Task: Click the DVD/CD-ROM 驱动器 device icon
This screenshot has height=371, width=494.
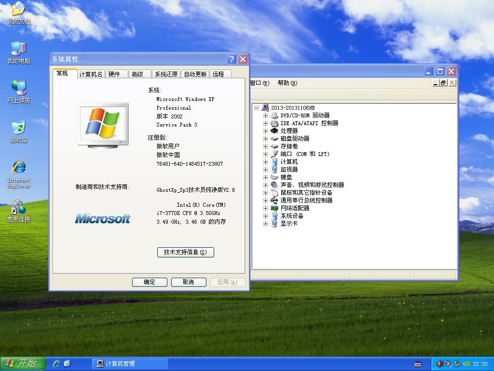Action: [274, 115]
